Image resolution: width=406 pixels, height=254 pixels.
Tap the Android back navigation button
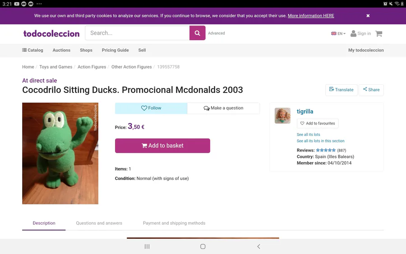coord(258,246)
